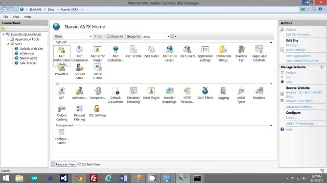
Task: Open Pages and Controls feature
Action: pyautogui.click(x=259, y=54)
